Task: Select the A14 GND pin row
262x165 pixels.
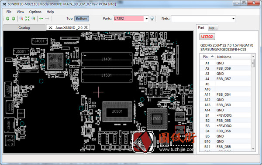Action: point(225,110)
